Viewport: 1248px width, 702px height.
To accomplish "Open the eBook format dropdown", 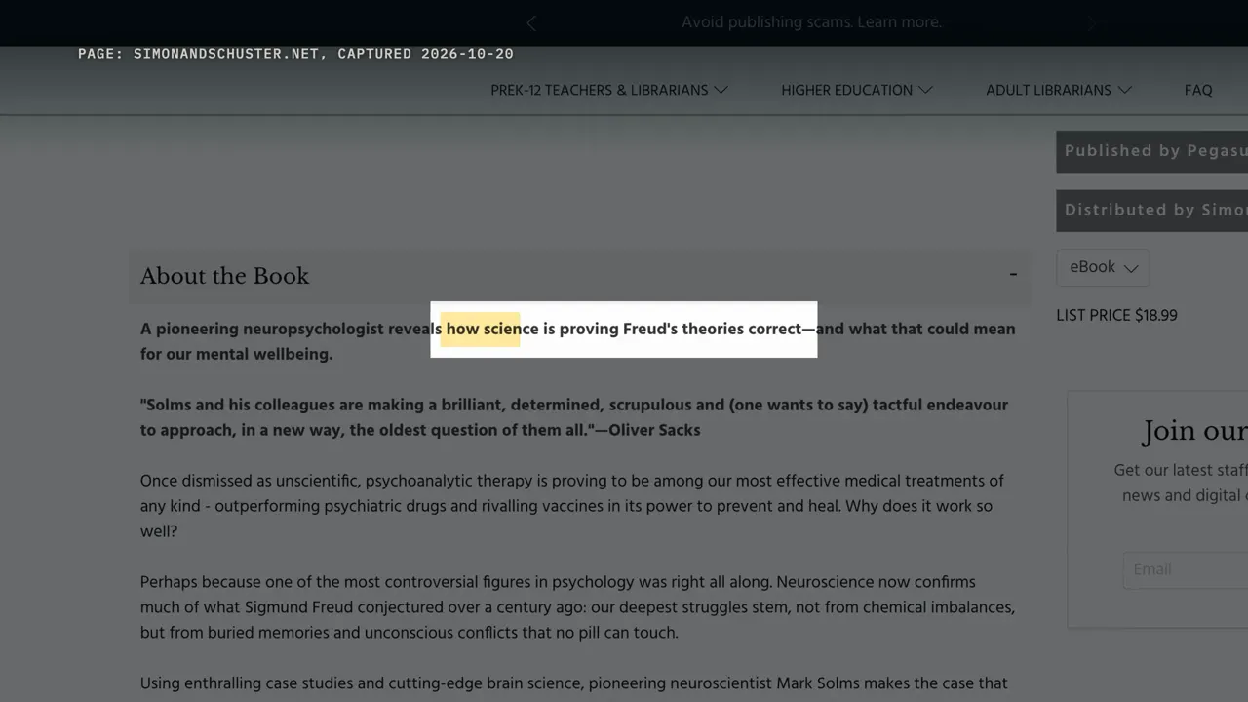I will click(1103, 267).
